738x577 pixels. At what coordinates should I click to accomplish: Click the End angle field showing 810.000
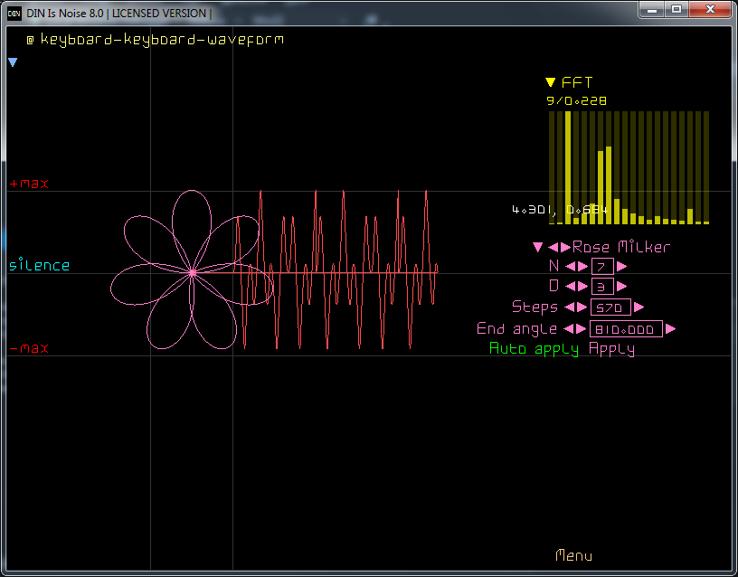(x=626, y=329)
